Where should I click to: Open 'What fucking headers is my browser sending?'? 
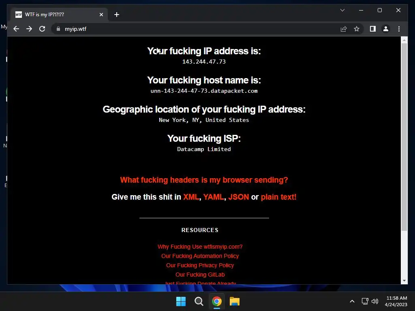pyautogui.click(x=204, y=180)
